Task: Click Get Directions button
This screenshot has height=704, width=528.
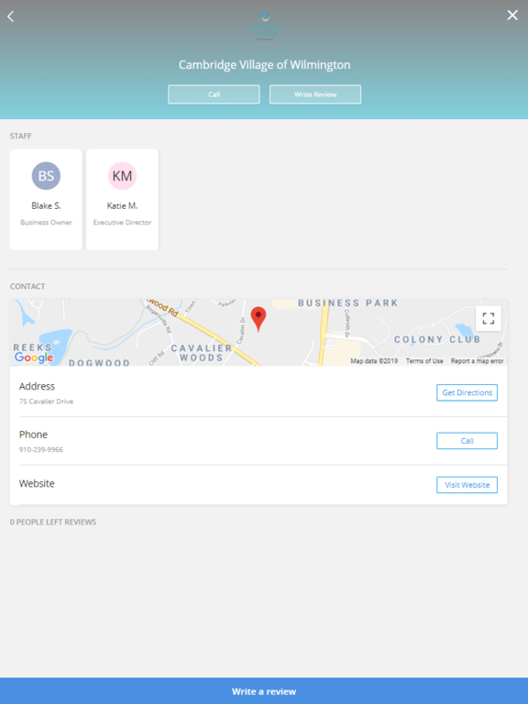Action: [x=467, y=392]
